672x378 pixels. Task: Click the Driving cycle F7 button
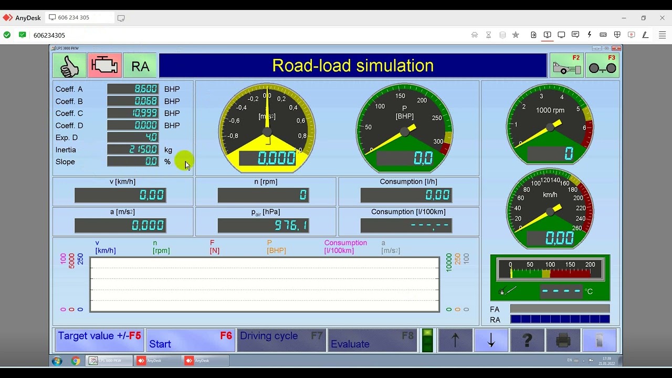[x=281, y=340]
